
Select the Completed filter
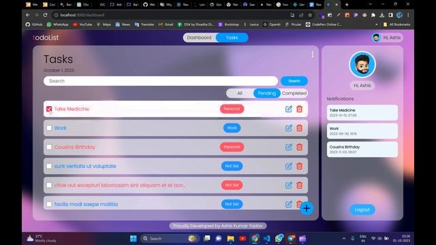[294, 93]
